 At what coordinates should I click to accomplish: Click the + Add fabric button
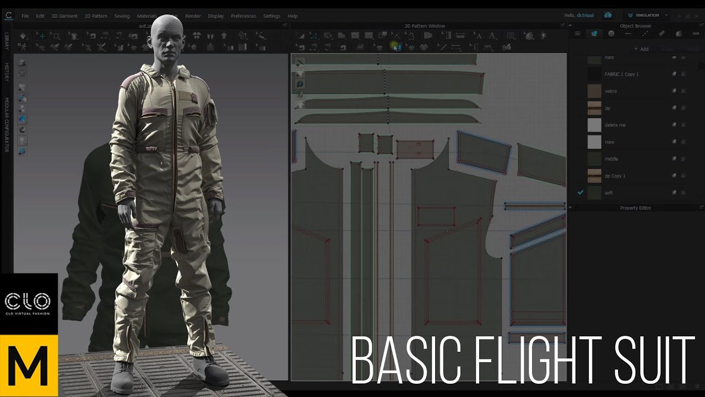(641, 49)
